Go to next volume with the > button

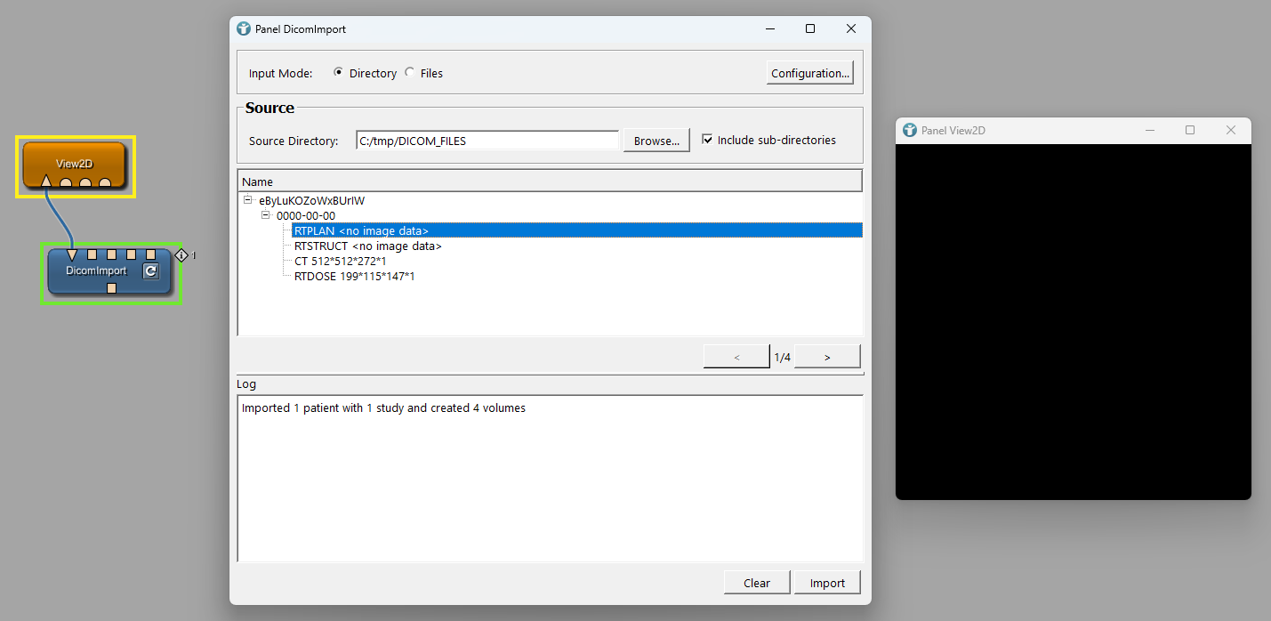[x=827, y=357]
